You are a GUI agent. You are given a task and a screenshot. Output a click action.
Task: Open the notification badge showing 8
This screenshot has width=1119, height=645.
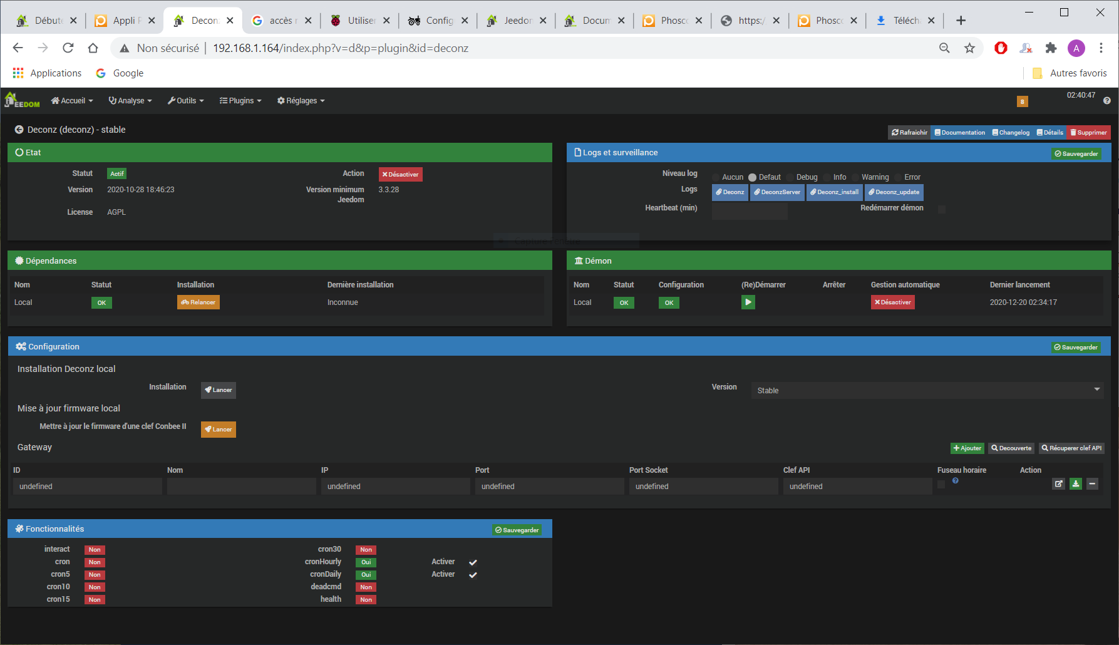(1022, 101)
